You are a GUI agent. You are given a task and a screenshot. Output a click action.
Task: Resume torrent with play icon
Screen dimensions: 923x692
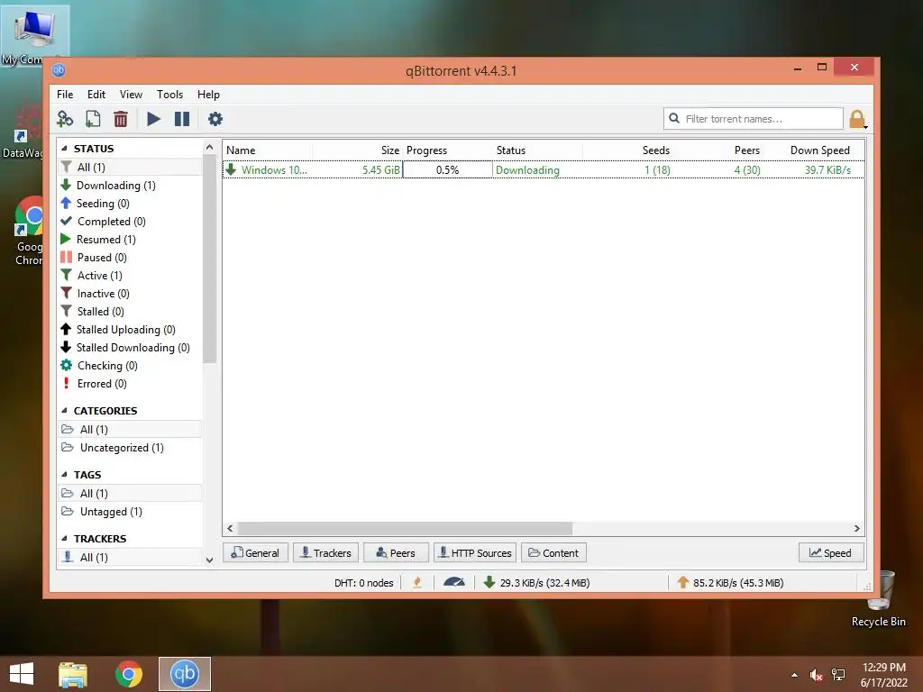pos(153,119)
